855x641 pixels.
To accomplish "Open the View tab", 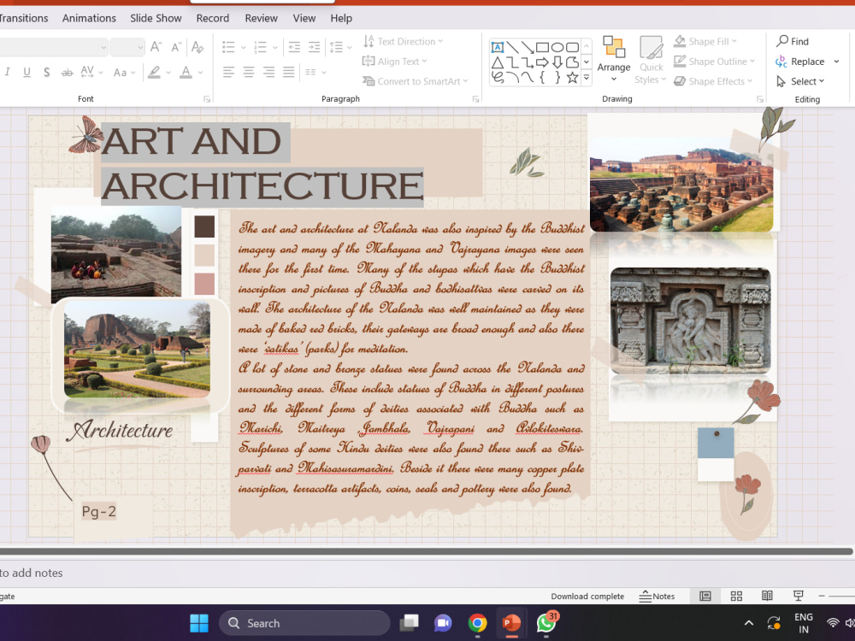I will (x=304, y=18).
